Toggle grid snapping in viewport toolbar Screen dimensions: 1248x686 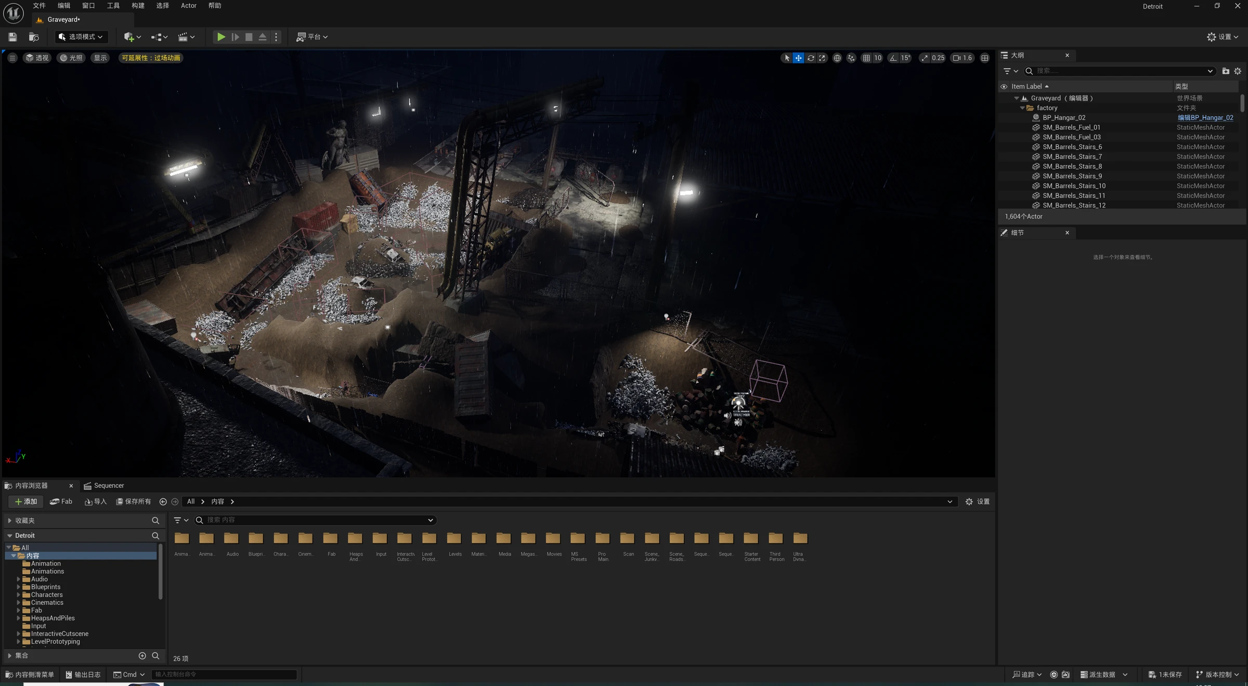pos(866,58)
